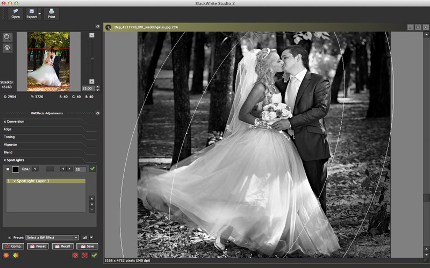The height and width of the screenshot is (268, 430).
Task: Click the previous preset arrow
Action: tap(9, 237)
